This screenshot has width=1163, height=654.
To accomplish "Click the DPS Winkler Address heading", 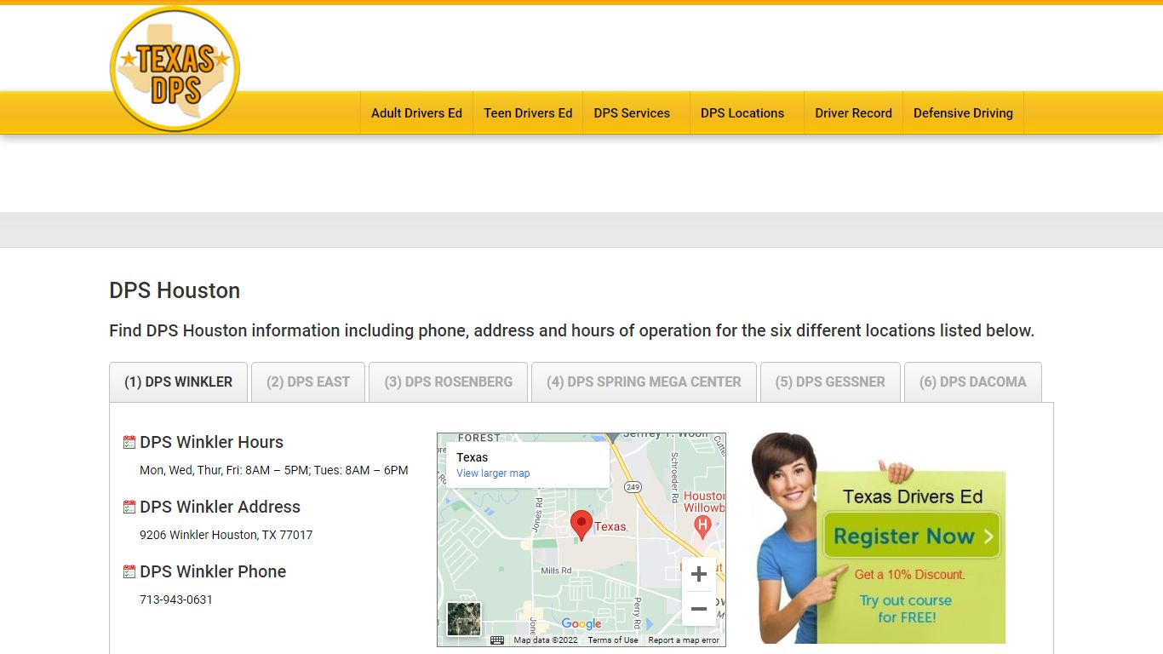I will [221, 507].
